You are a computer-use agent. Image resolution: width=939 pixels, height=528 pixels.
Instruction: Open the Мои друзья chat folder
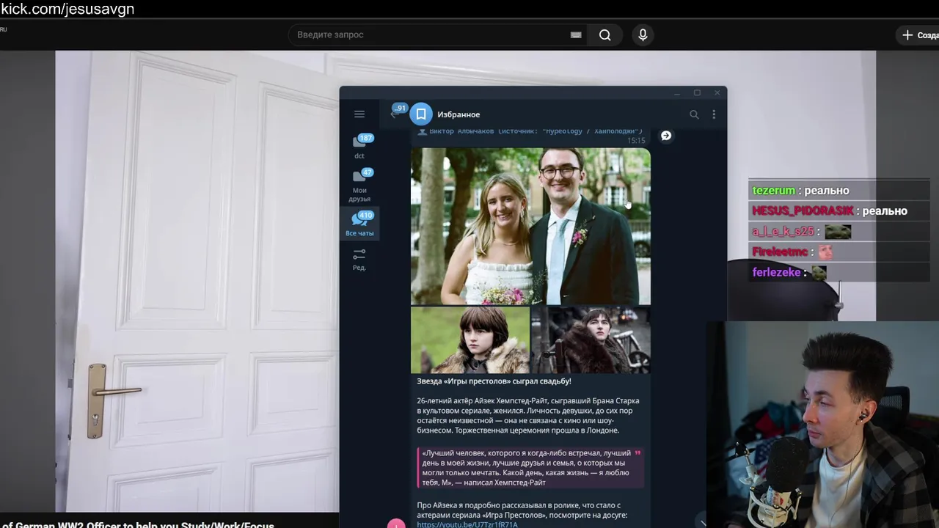[359, 186]
